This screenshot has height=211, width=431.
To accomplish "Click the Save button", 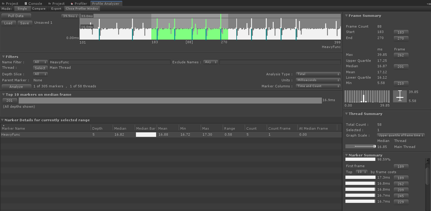I will [24, 23].
